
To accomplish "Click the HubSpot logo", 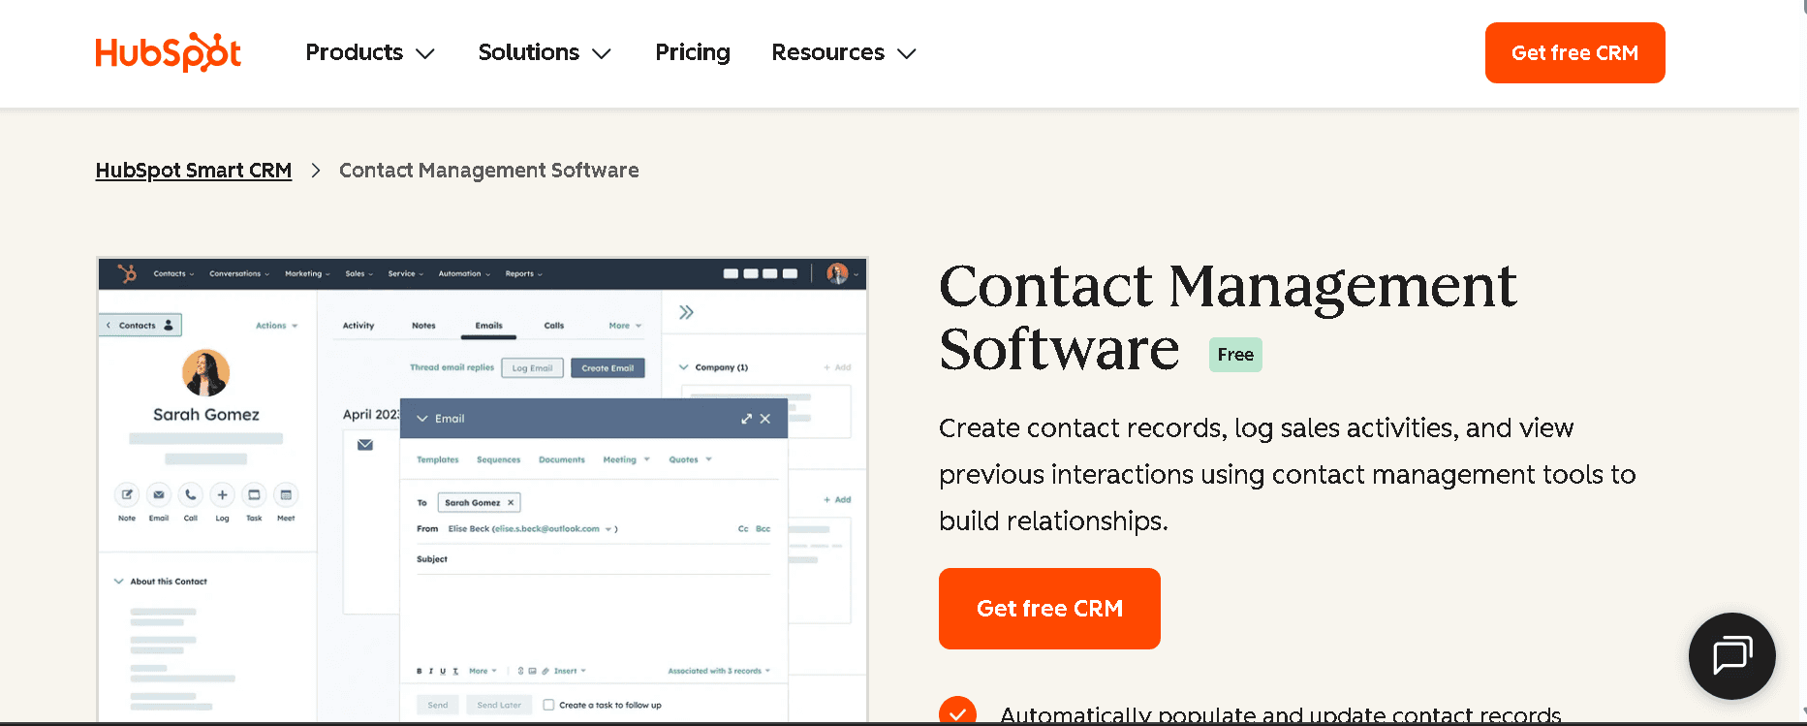I will point(168,52).
